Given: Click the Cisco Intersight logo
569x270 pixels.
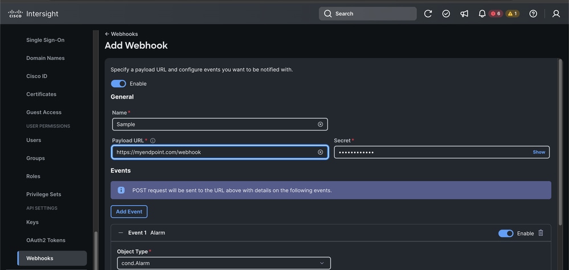Looking at the screenshot, I should tap(33, 14).
